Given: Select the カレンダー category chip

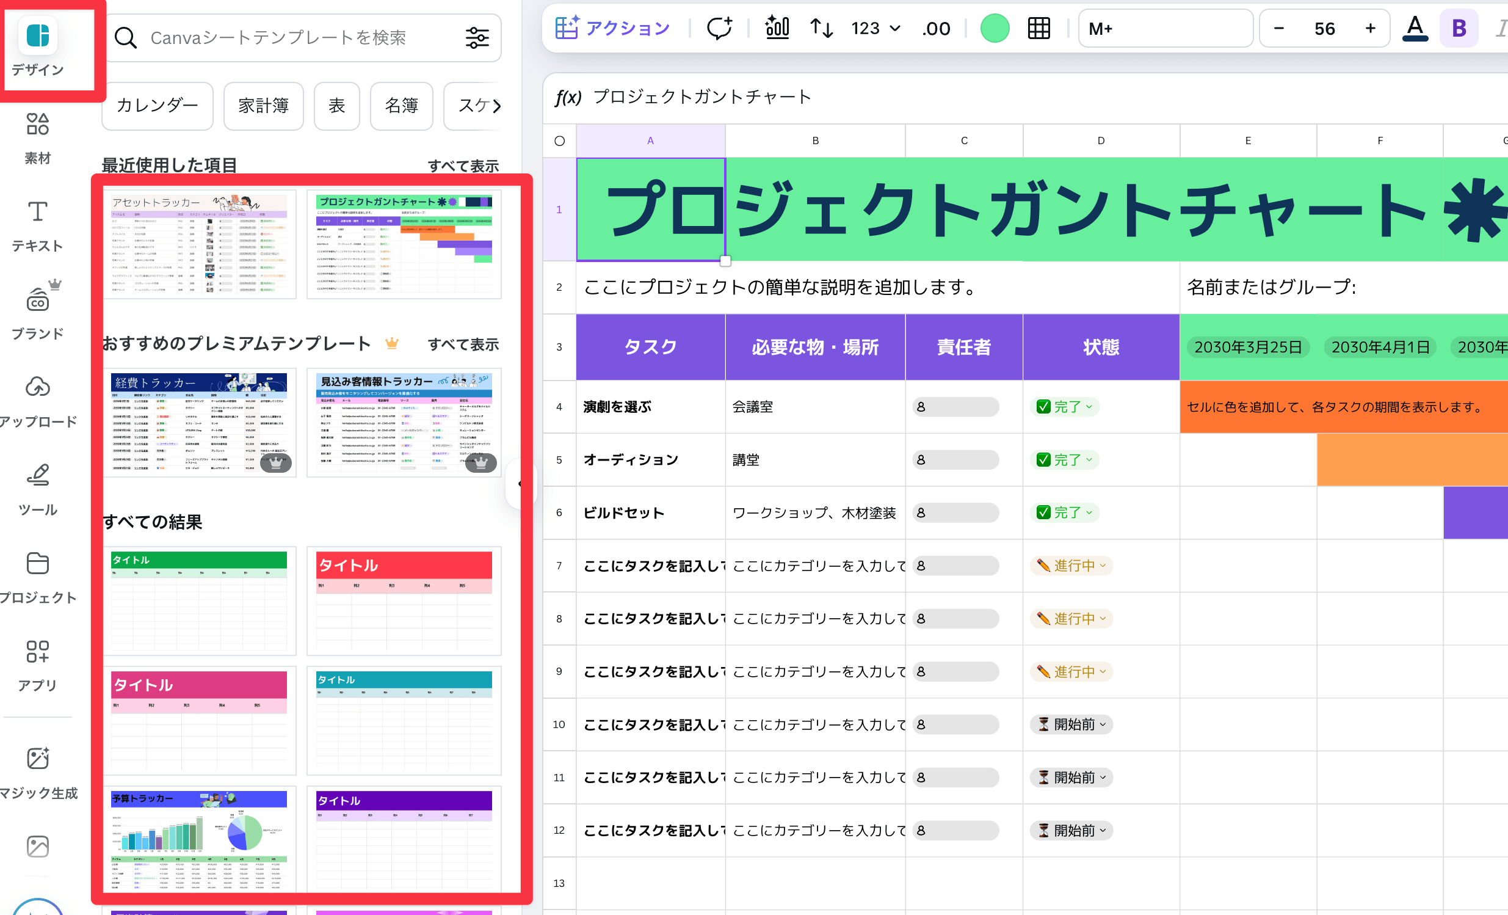Looking at the screenshot, I should pos(158,105).
